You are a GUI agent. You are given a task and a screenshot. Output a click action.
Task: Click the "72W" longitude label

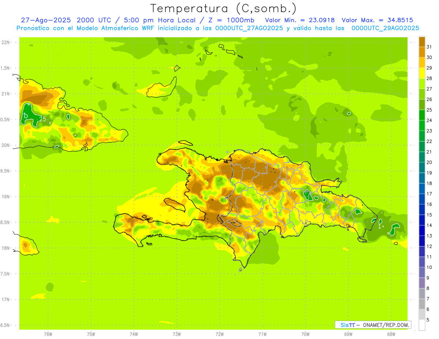coord(220,334)
